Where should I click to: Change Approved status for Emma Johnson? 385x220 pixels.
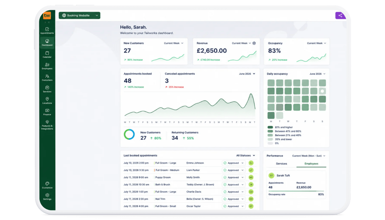click(234, 163)
